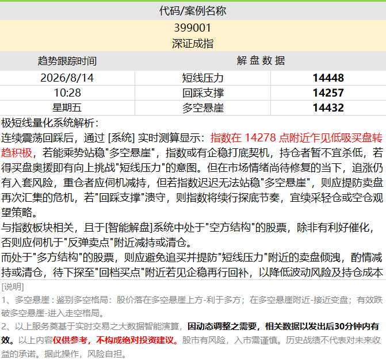
Task: Click the text '望策略。'
Action: [19, 213]
